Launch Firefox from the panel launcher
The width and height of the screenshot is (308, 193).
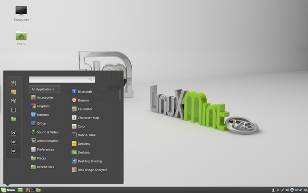point(28,190)
